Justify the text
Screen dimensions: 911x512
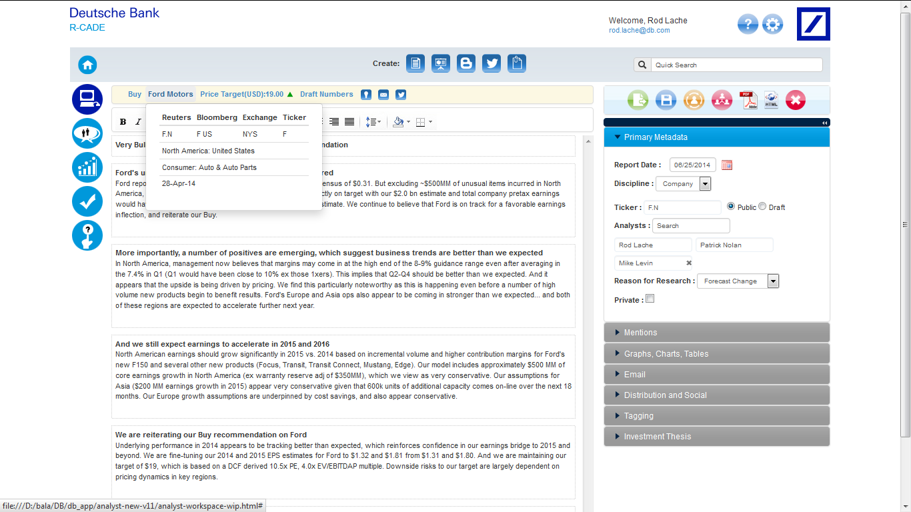click(x=349, y=122)
